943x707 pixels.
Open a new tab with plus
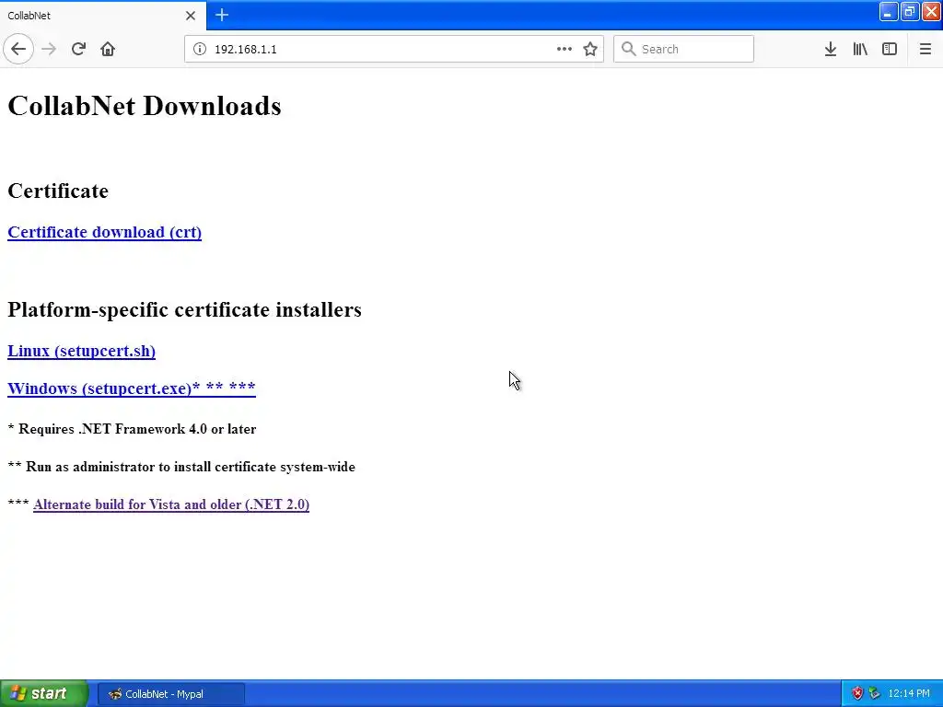pyautogui.click(x=222, y=15)
